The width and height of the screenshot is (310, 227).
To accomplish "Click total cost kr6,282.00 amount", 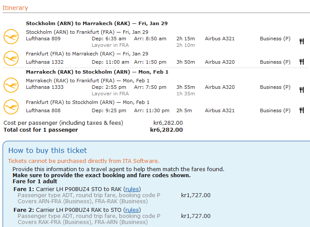I will tap(166, 130).
